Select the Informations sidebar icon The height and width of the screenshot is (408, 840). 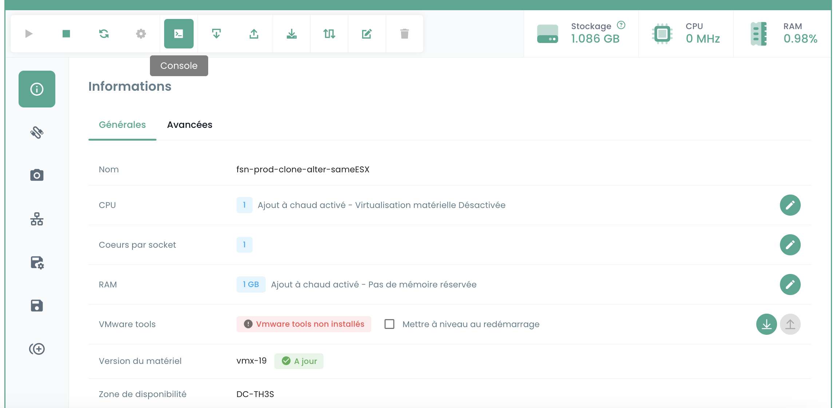coord(37,89)
